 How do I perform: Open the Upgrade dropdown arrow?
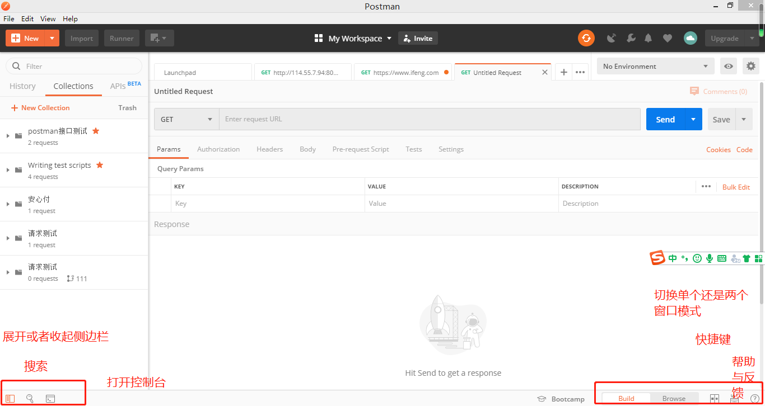coord(752,38)
